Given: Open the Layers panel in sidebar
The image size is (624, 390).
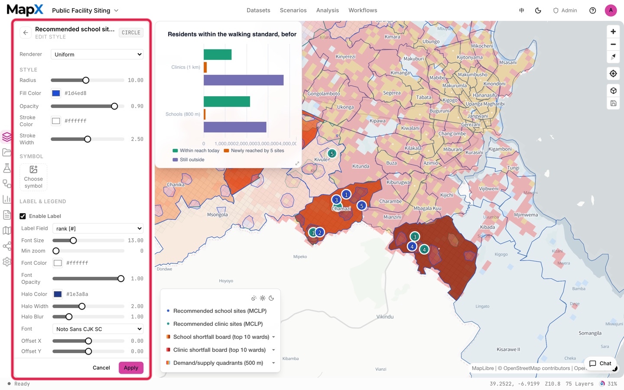Looking at the screenshot, I should pyautogui.click(x=6, y=137).
